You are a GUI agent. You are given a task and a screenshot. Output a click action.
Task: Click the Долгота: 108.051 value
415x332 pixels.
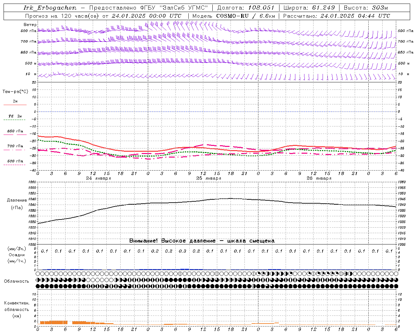[x=245, y=8]
